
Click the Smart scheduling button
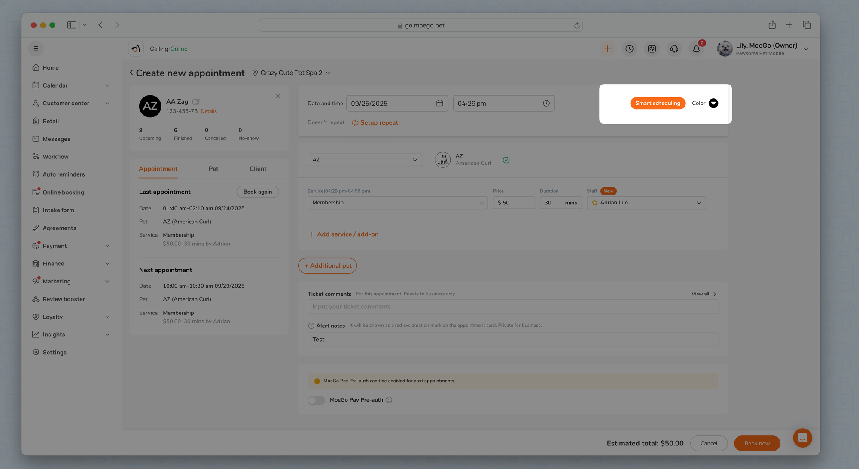click(658, 103)
